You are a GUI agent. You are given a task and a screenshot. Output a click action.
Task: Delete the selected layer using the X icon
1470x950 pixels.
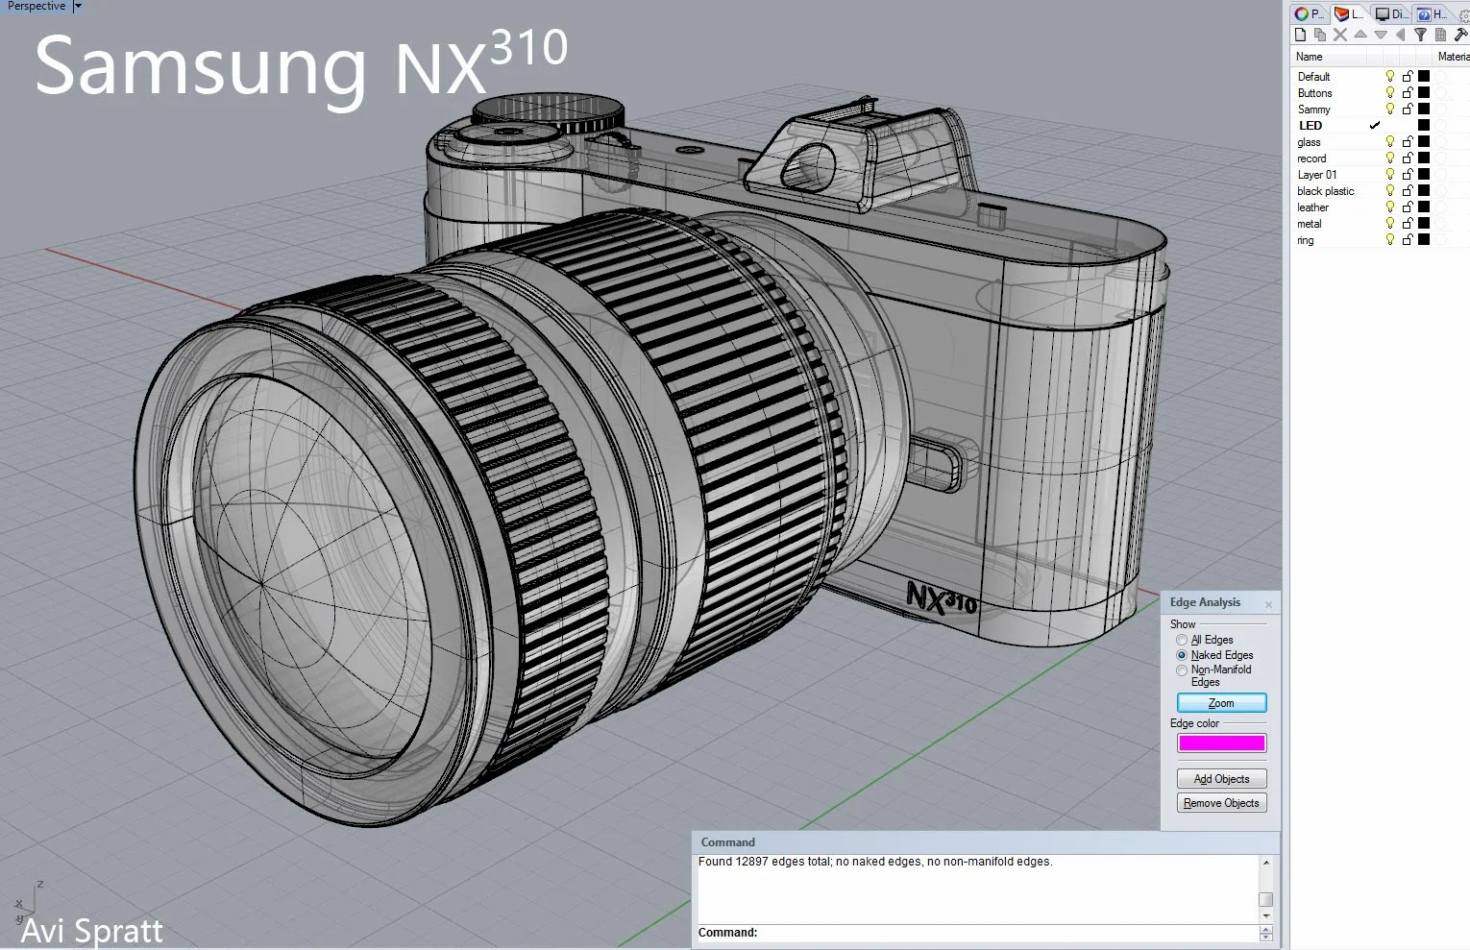pyautogui.click(x=1340, y=35)
